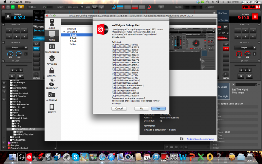The image size is (262, 164).
Task: Select first MODE display button in top bar
Action: point(94,7)
